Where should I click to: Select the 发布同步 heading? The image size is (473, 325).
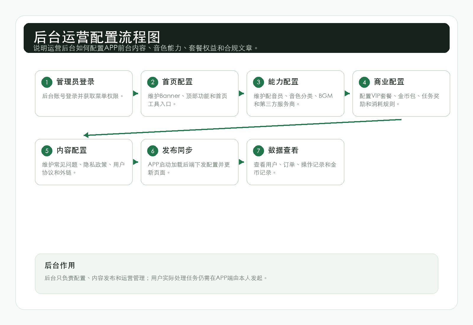pos(177,150)
